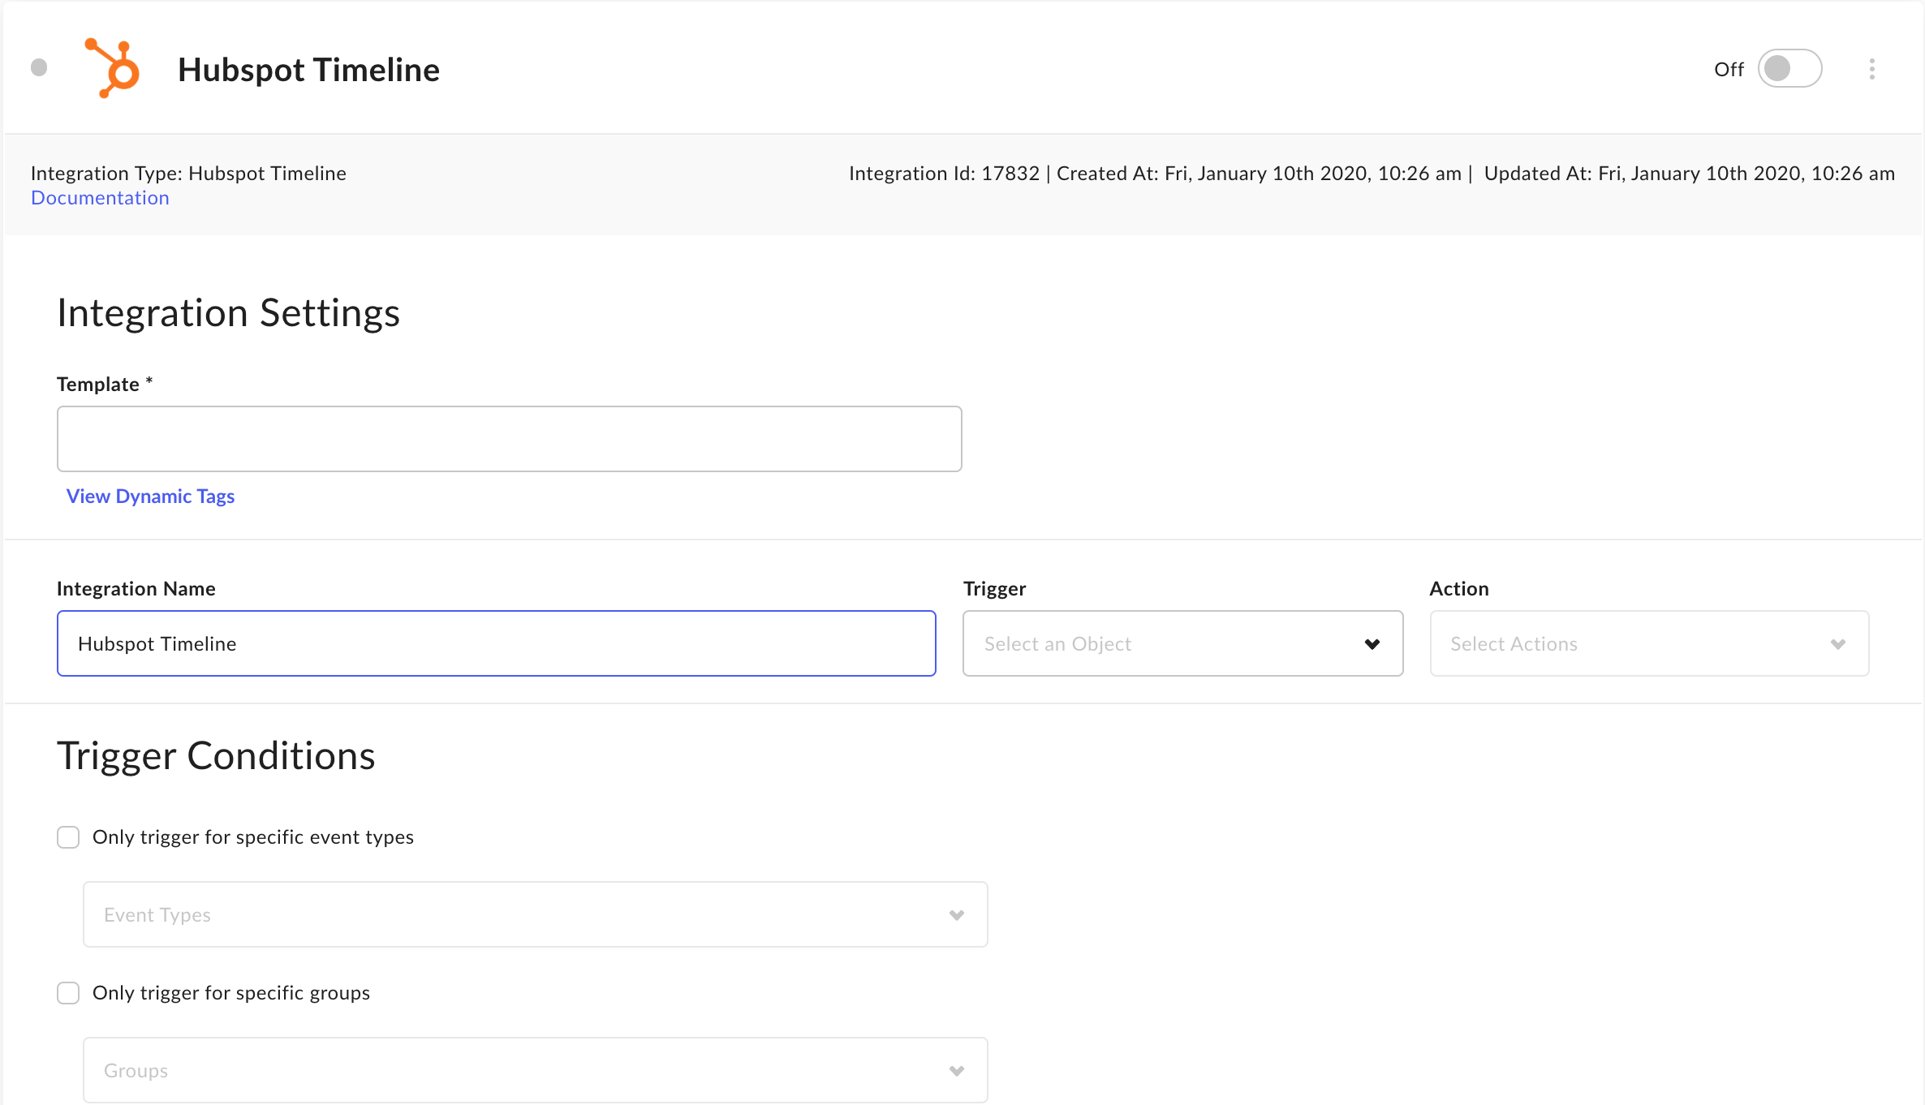Focus the Template input field
The image size is (1925, 1105).
[x=509, y=439]
